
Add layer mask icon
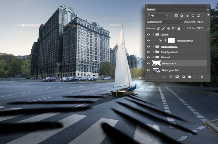[x=177, y=77]
